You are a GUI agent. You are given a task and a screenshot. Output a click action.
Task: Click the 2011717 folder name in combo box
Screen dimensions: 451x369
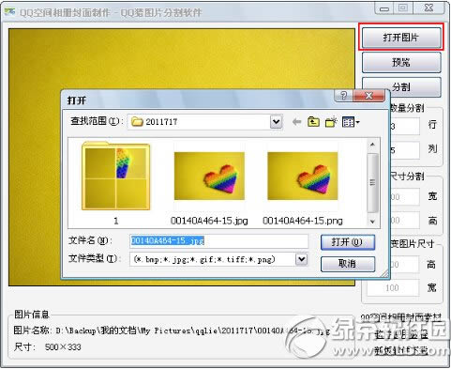tap(161, 122)
